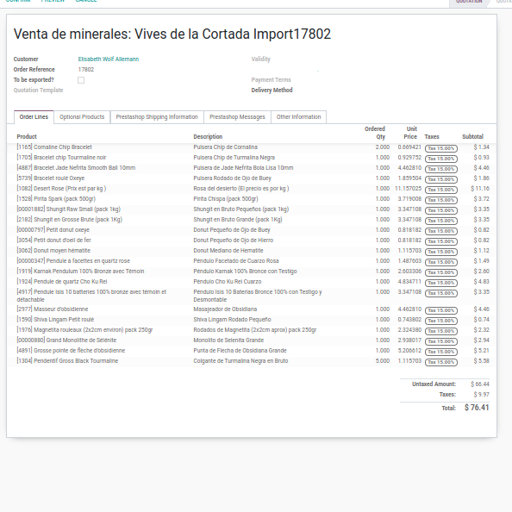Select product [1924] Pendule de quartz Cho Ku Rei
The width and height of the screenshot is (512, 512).
(62, 282)
